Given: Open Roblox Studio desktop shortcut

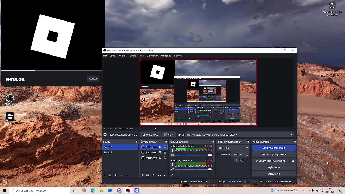Looking at the screenshot, I should 10,118.
